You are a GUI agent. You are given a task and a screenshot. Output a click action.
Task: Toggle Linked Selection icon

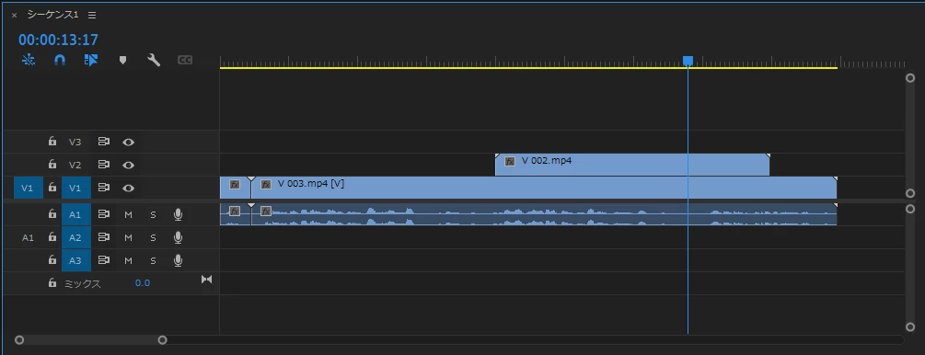pyautogui.click(x=91, y=60)
